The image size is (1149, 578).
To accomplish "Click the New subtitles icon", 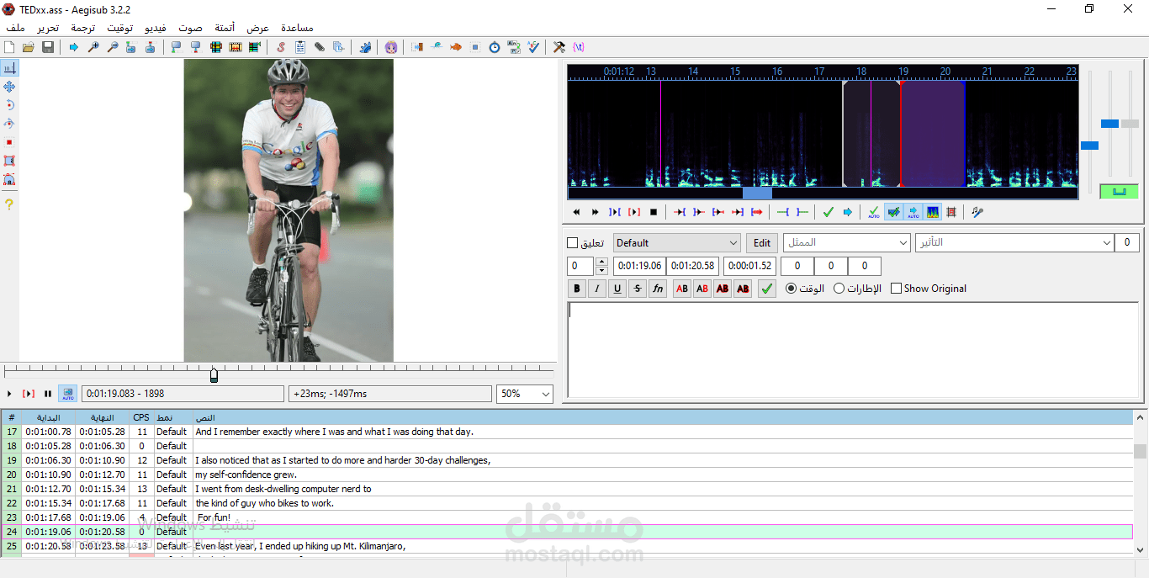I will point(8,47).
